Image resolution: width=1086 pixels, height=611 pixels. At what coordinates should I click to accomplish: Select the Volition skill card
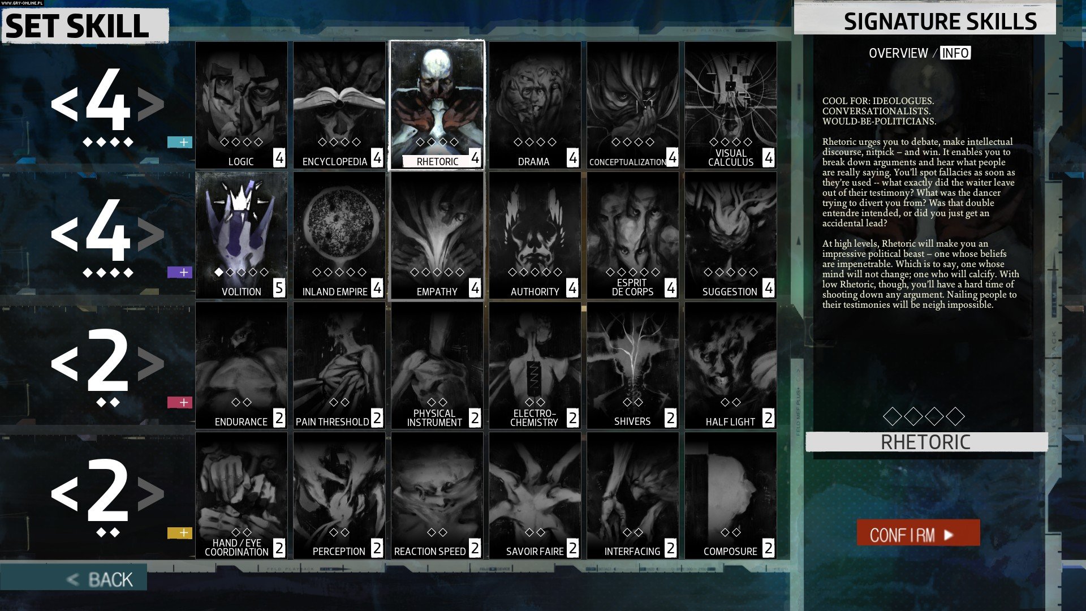coord(242,235)
